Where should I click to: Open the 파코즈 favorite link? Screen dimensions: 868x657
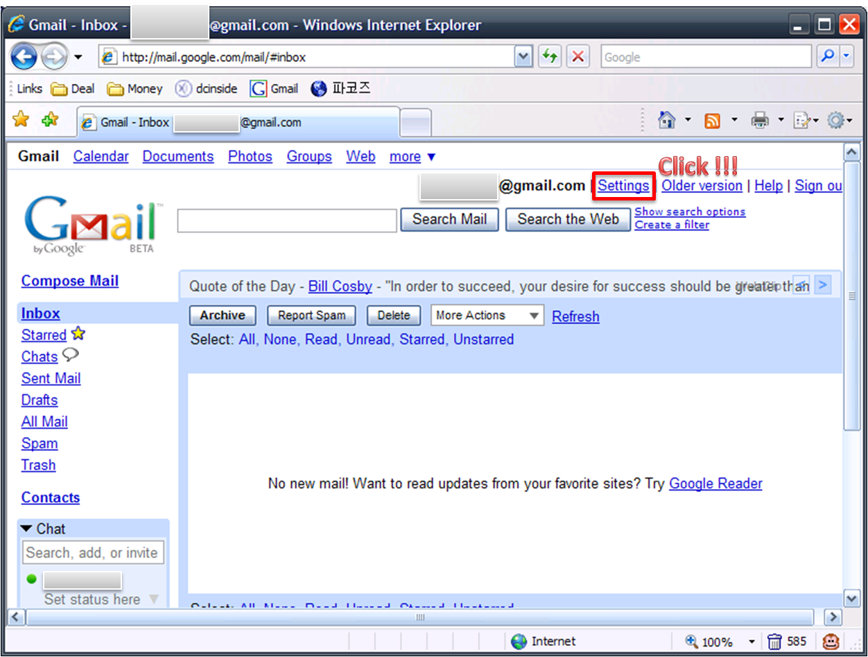click(340, 89)
